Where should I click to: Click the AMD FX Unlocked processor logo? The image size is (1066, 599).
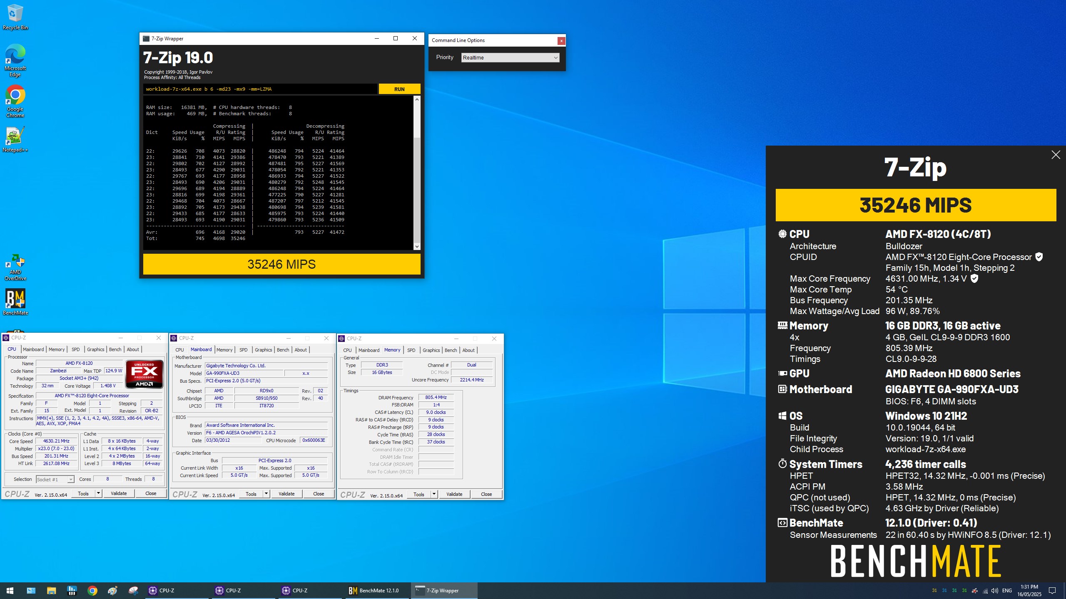click(144, 374)
